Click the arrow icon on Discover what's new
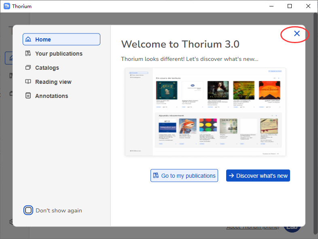This screenshot has height=239, width=318. point(231,176)
